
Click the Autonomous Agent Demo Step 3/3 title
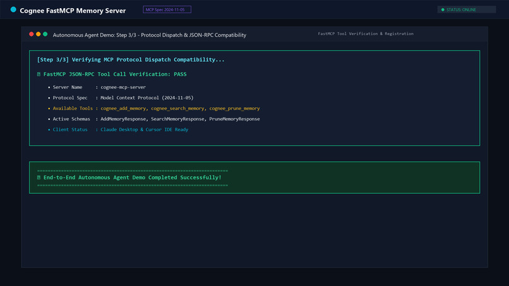[149, 35]
